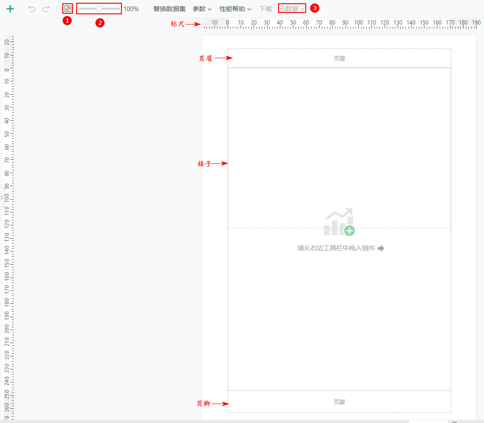Click the 100% zoom percentage label
Image resolution: width=484 pixels, height=423 pixels.
(x=131, y=8)
